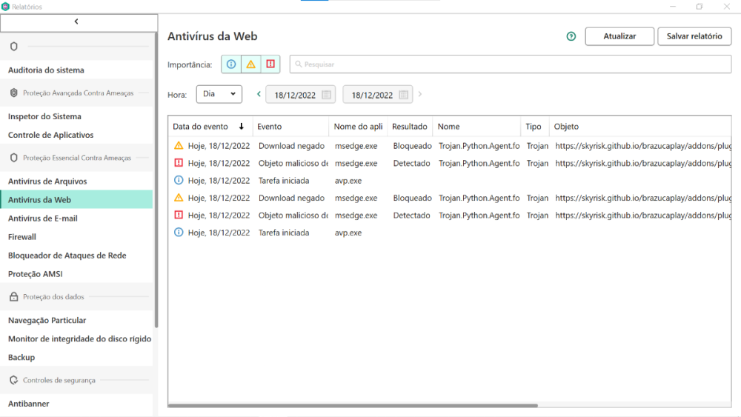This screenshot has width=741, height=417.
Task: Click critical icon of first Objeto malicioso row
Action: tap(179, 163)
